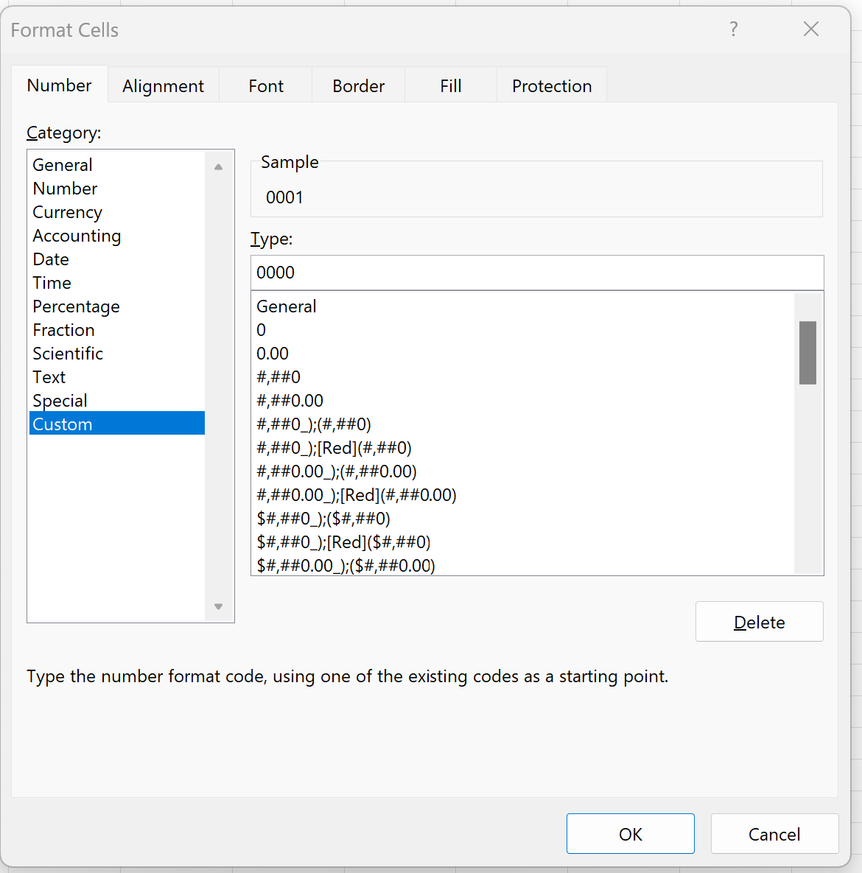Go to the Border tab
The height and width of the screenshot is (873, 862).
coord(358,86)
